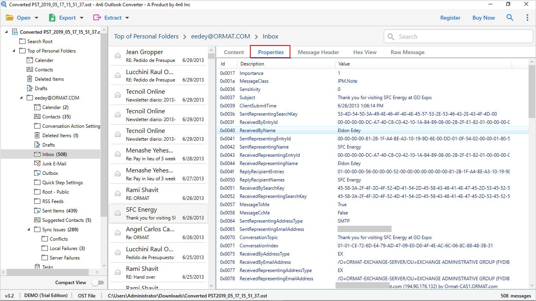
Task: Open the Rami Shavit RE: Hand over message
Action: (158, 272)
